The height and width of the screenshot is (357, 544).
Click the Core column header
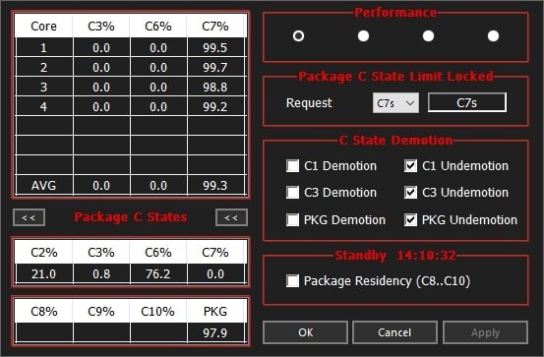43,26
